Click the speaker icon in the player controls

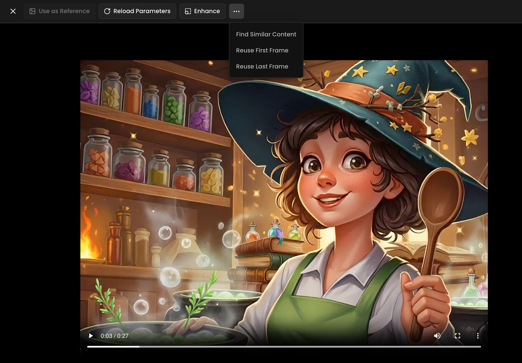tap(437, 335)
